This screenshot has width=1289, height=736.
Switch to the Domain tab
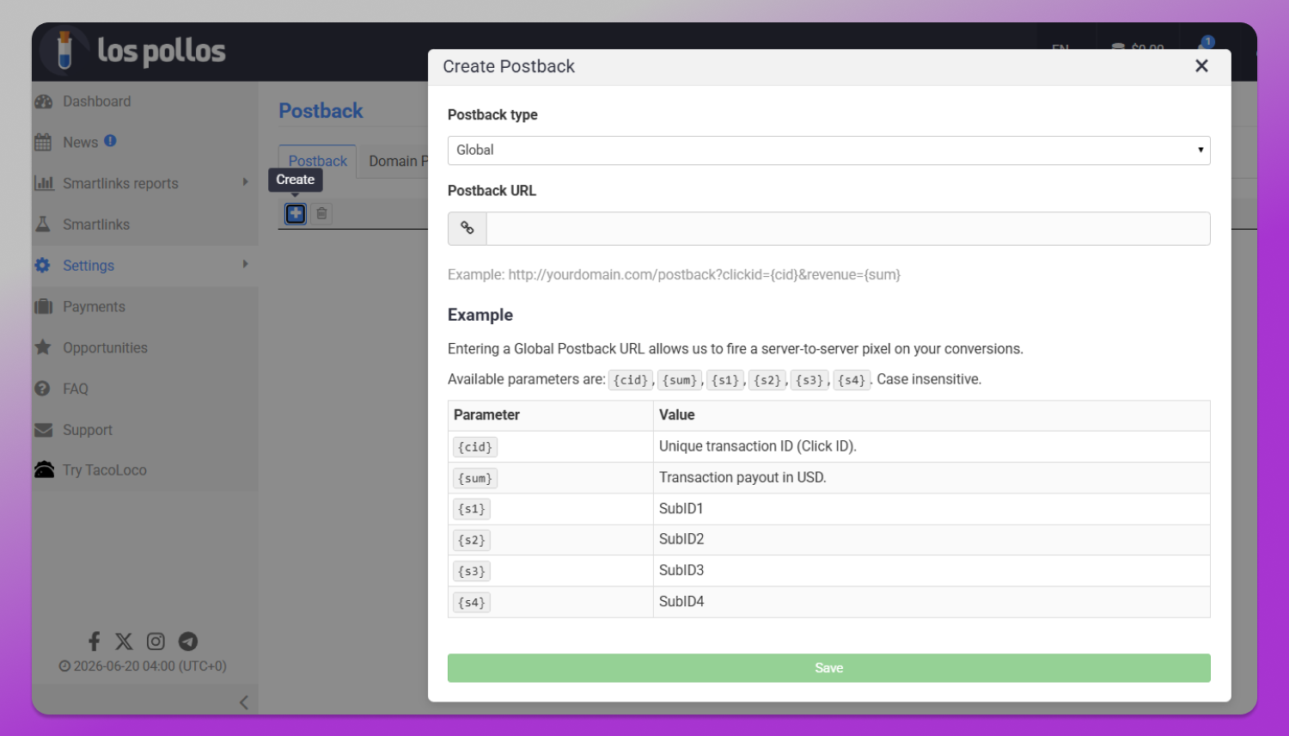394,161
